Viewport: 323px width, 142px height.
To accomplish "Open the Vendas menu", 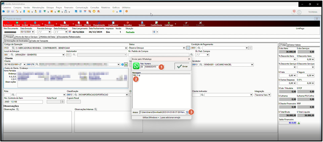I will (27, 7).
